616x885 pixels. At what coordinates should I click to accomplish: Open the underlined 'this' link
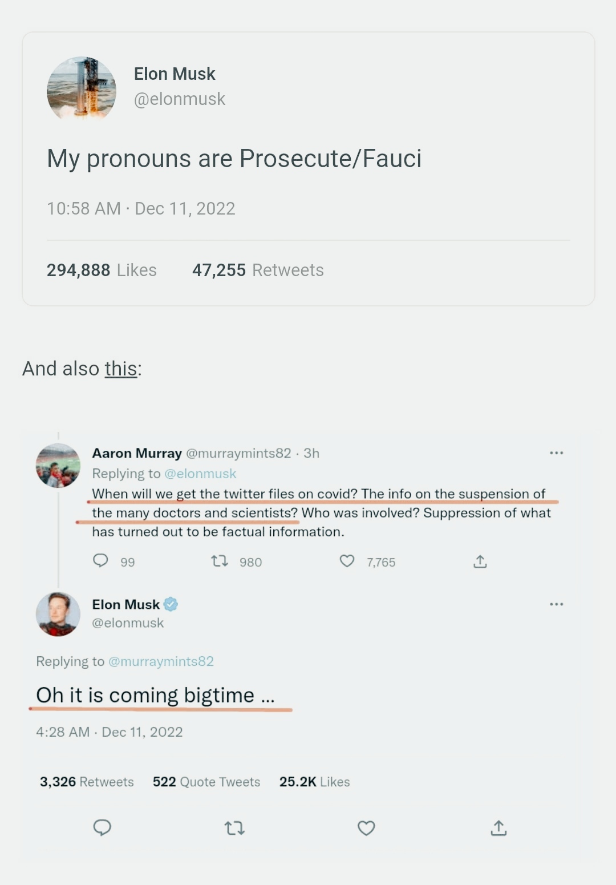click(x=121, y=369)
